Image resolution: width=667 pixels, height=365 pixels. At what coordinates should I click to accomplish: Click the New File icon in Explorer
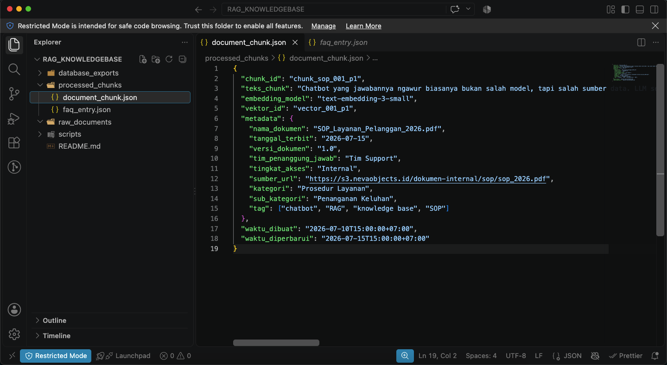[x=143, y=59]
